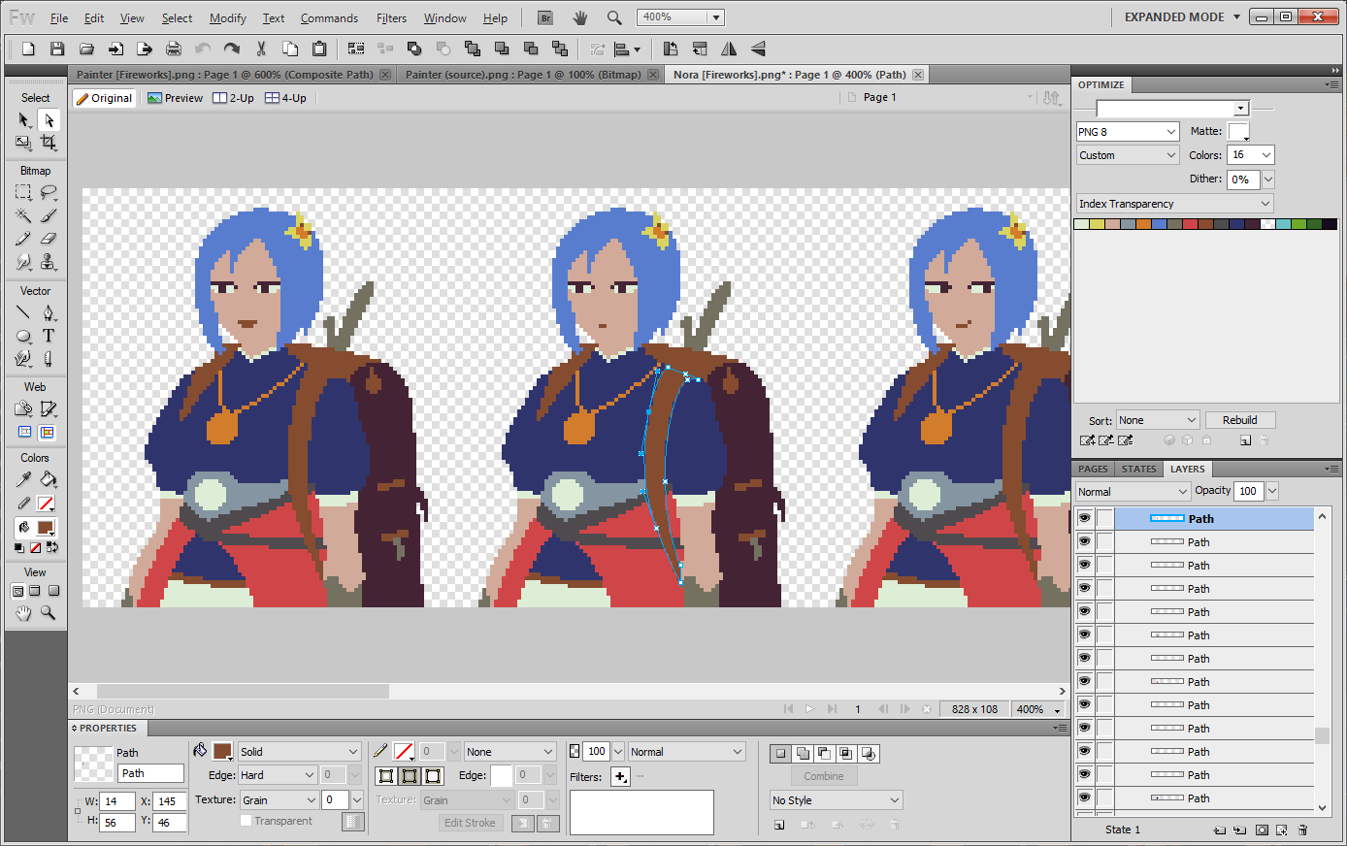This screenshot has width=1347, height=846.
Task: Click the Rebuild button
Action: [1239, 420]
